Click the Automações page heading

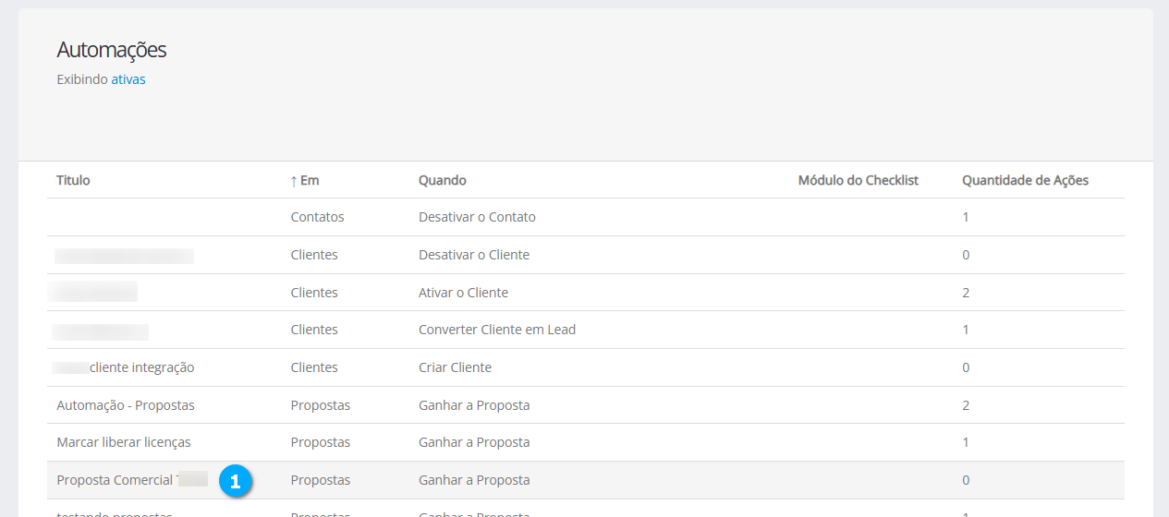tap(111, 50)
